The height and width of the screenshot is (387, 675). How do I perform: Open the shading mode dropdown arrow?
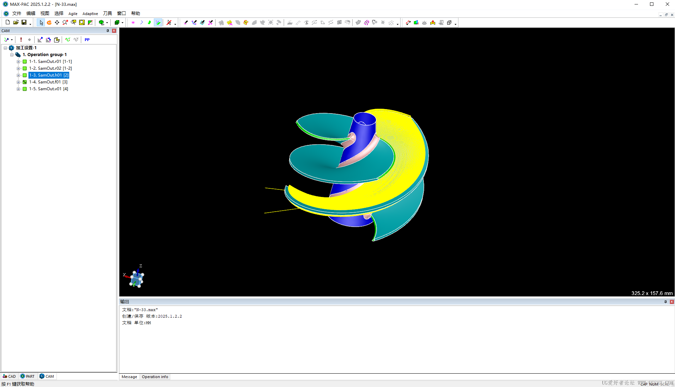122,23
